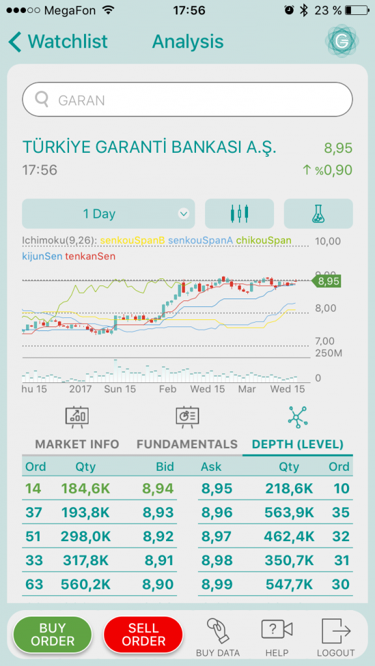
Task: Open the round G profile logo
Action: coord(342,41)
